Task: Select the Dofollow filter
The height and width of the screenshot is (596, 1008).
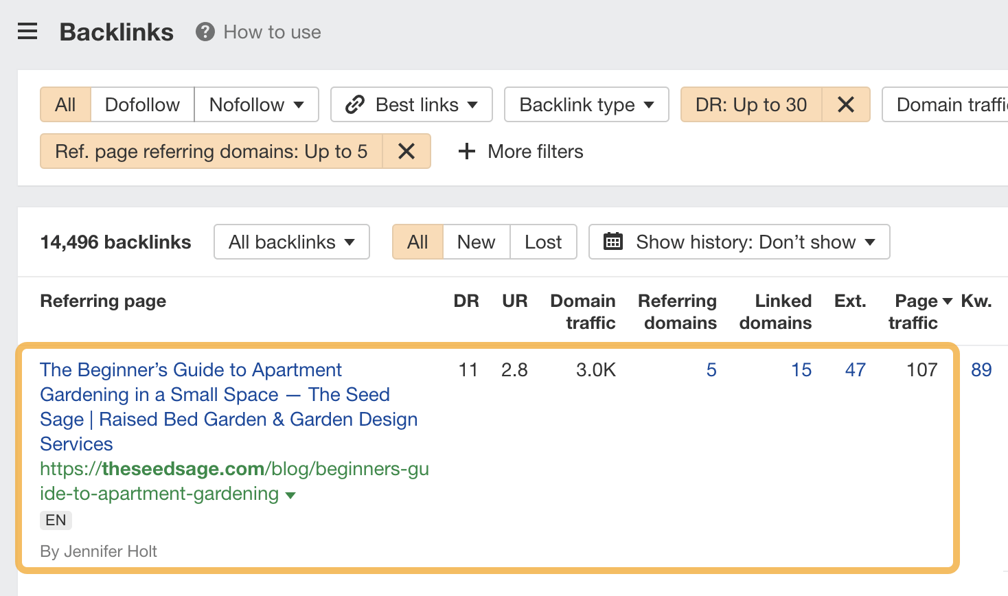Action: tap(141, 104)
